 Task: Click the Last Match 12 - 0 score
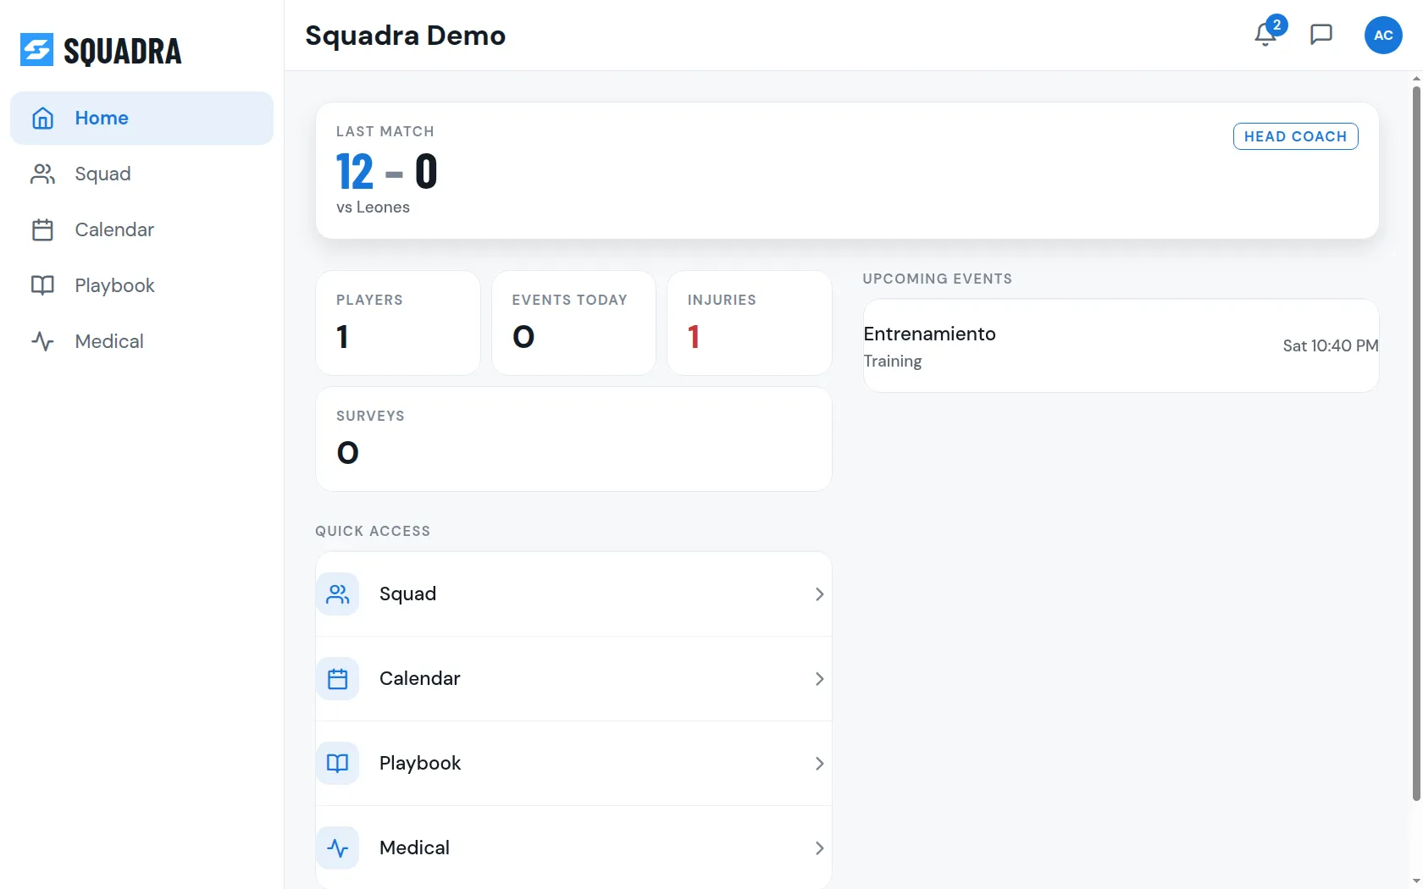pos(386,172)
